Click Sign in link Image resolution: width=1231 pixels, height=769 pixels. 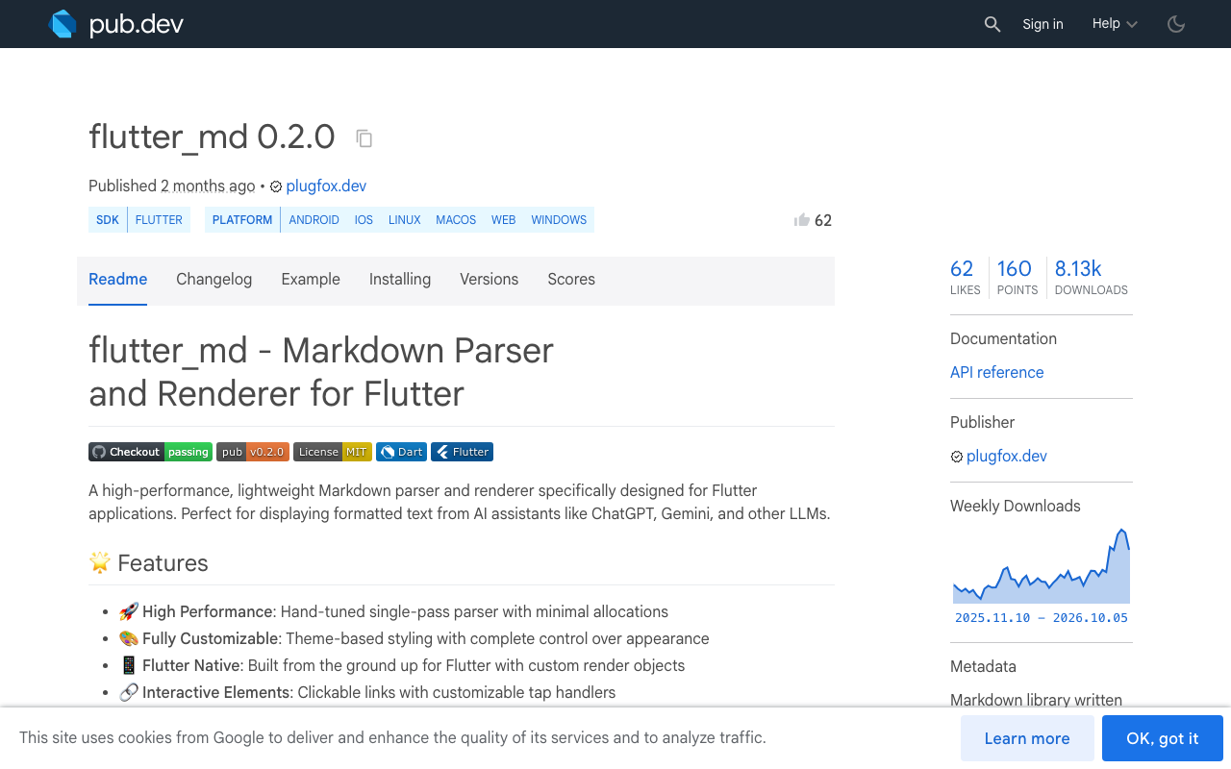coord(1043,24)
